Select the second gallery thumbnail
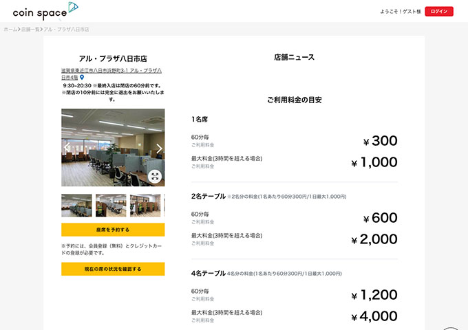This screenshot has width=468, height=330. [x=111, y=206]
